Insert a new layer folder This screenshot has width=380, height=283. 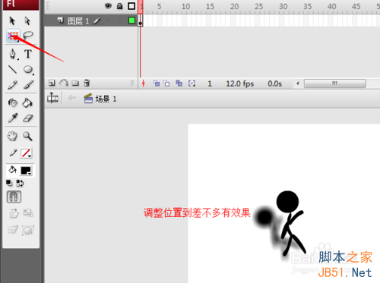click(75, 83)
